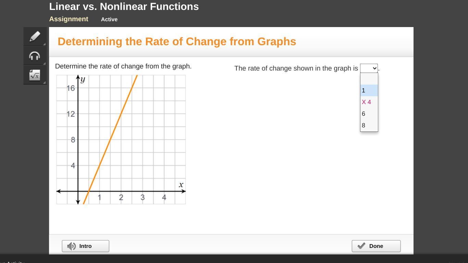The image size is (468, 263).
Task: Play the Intro audio
Action: [86, 246]
